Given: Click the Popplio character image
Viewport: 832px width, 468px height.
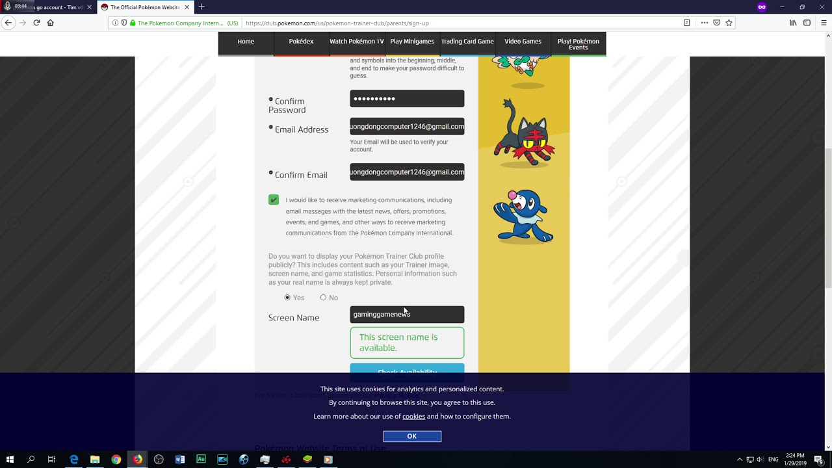Looking at the screenshot, I should tap(524, 216).
